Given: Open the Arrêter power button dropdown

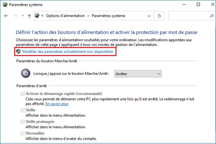Looking at the screenshot, I should coord(138,74).
